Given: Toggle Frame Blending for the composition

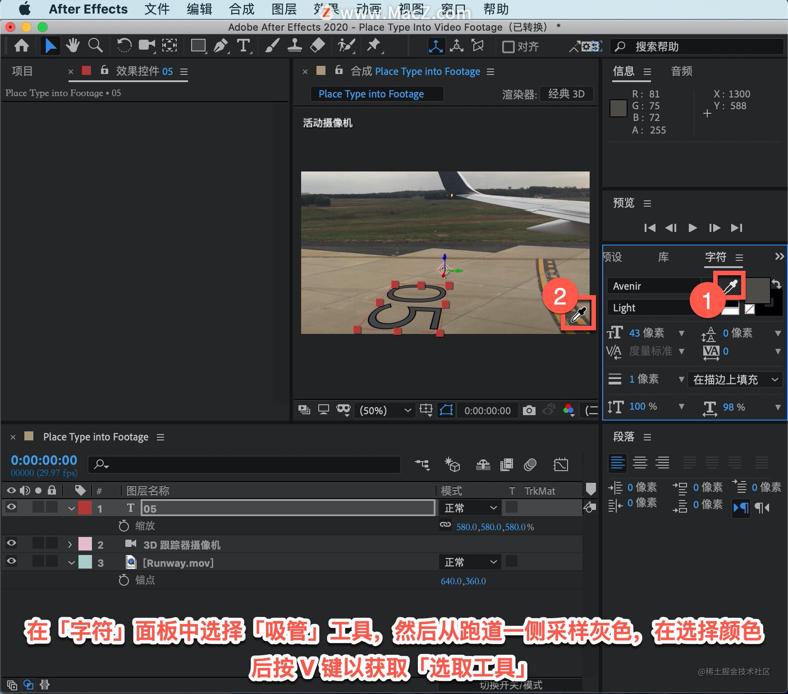Looking at the screenshot, I should click(x=507, y=464).
